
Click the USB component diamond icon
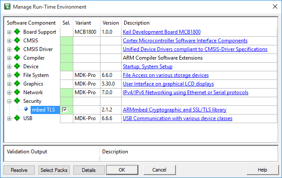[x=17, y=118]
